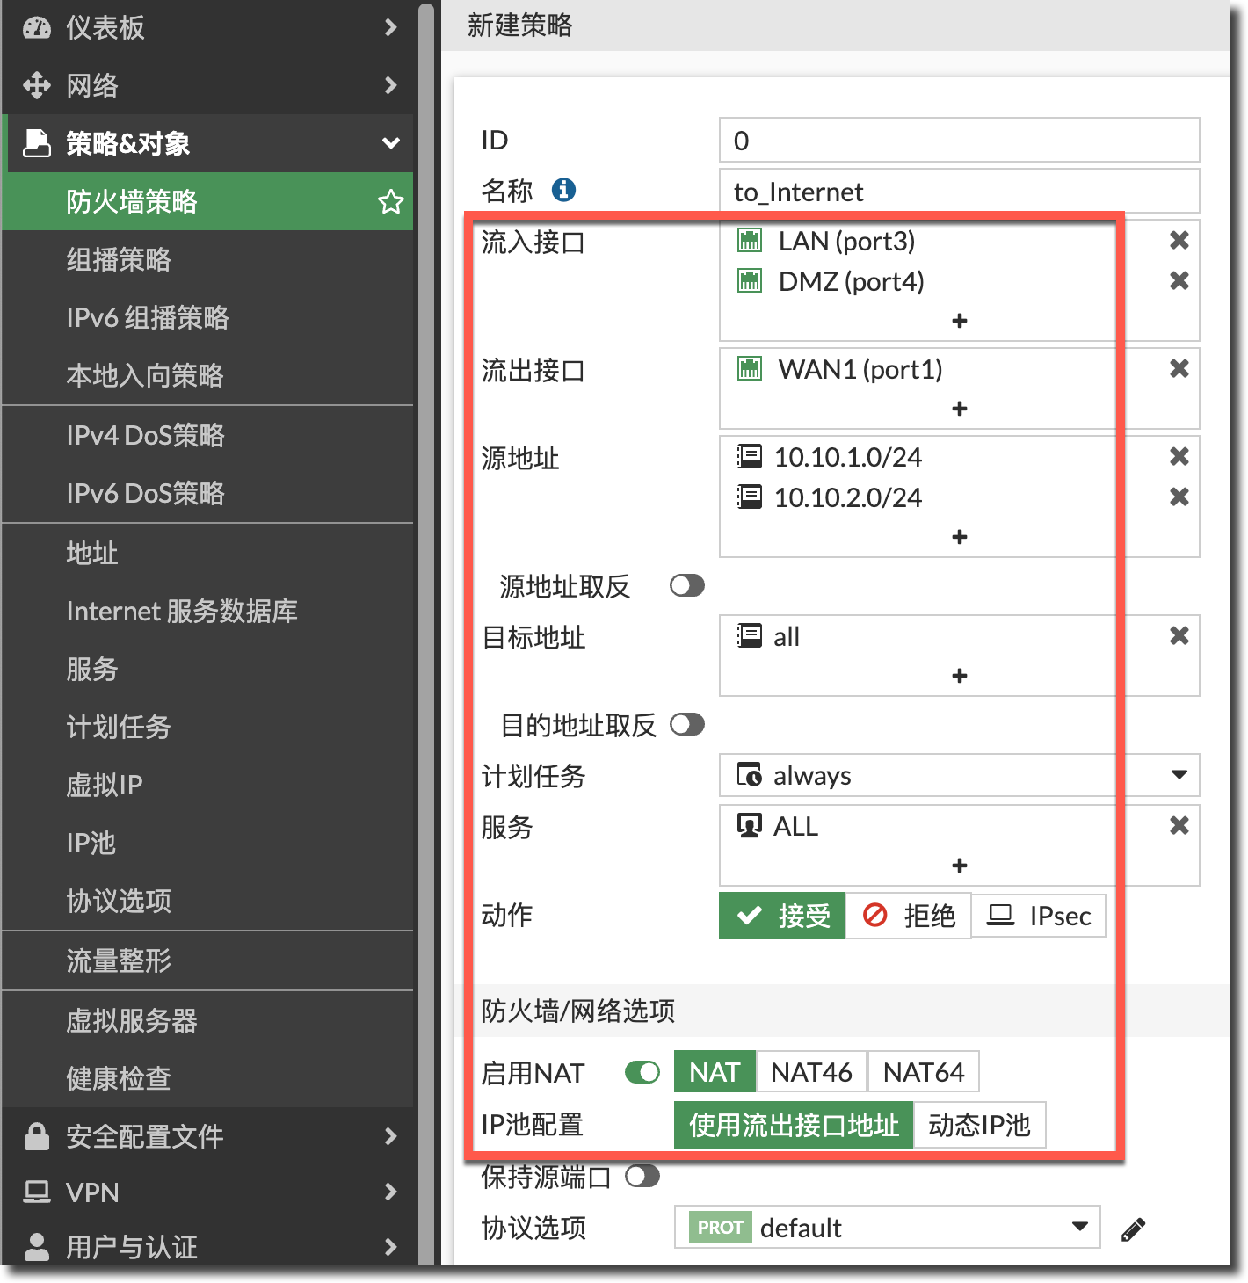The height and width of the screenshot is (1283, 1248).
Task: Remove WAN1 (port1) outgoing interface
Action: click(x=1179, y=369)
